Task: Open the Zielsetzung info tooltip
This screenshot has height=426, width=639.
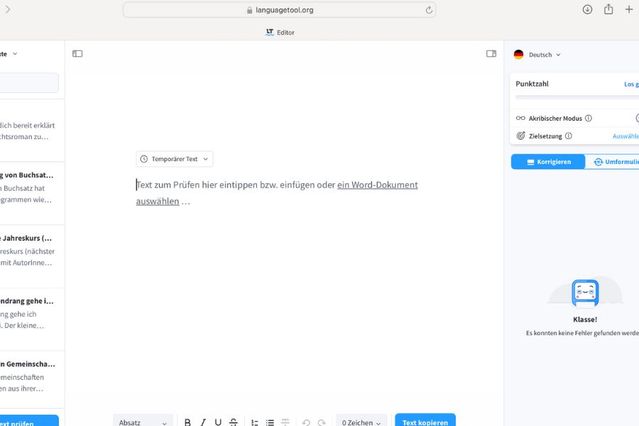Action: click(x=568, y=135)
